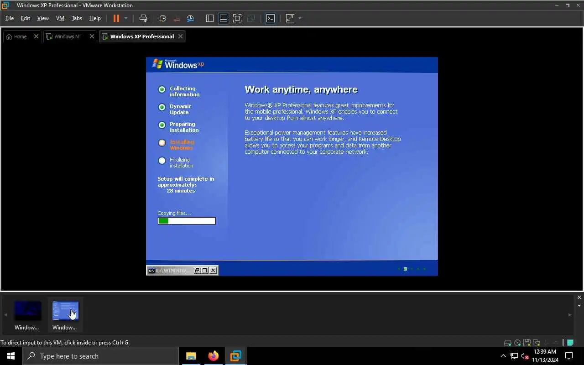The width and height of the screenshot is (584, 365).
Task: Open Firefox from the taskbar
Action: coord(214,356)
